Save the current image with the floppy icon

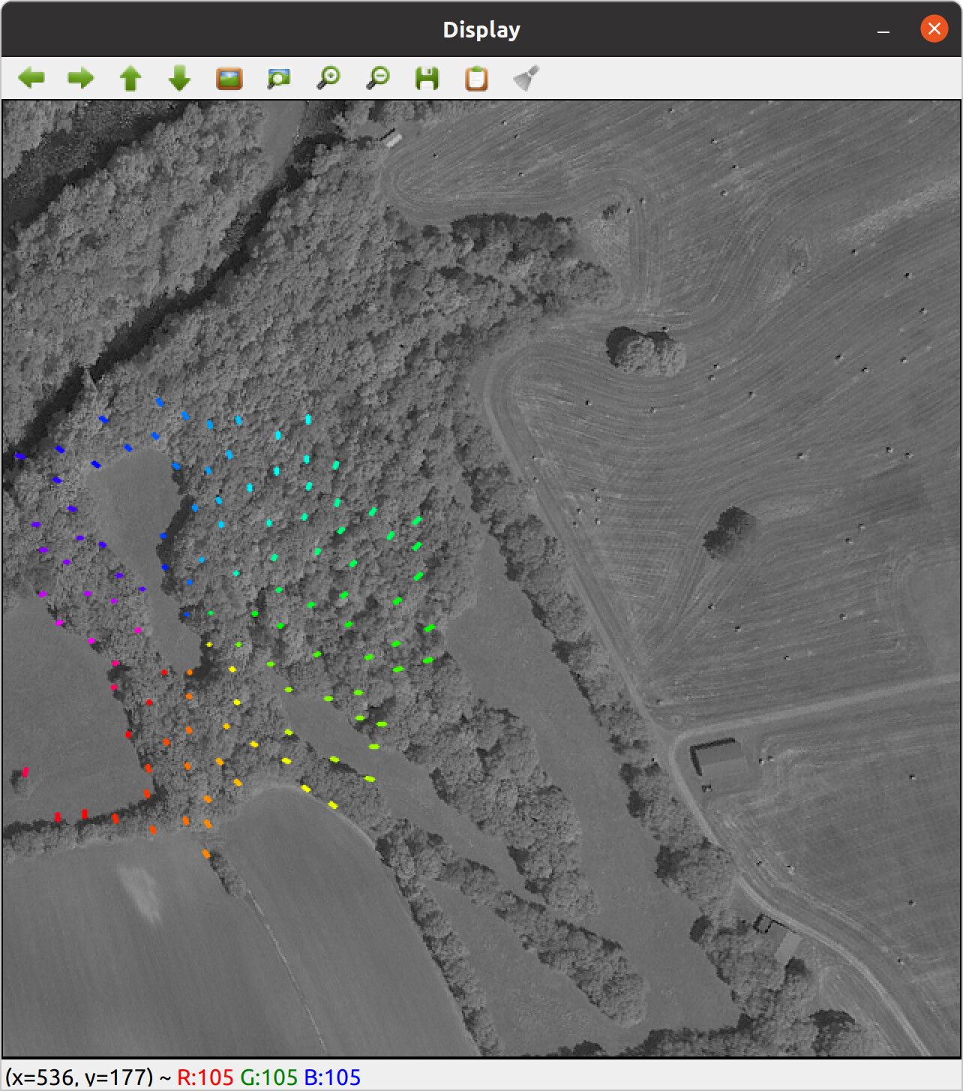point(427,78)
